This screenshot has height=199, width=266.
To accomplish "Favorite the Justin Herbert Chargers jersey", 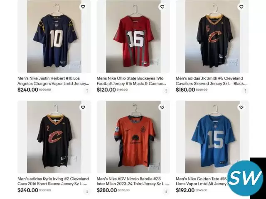I will click(x=83, y=7).
